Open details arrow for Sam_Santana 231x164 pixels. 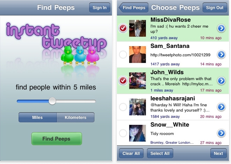tap(221, 54)
